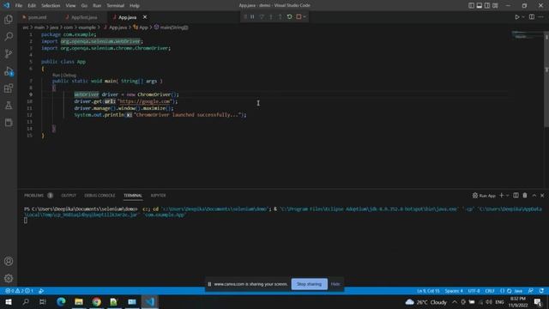549x309 pixels.
Task: Click the main(String[]) breadcrumb item
Action: [172, 27]
